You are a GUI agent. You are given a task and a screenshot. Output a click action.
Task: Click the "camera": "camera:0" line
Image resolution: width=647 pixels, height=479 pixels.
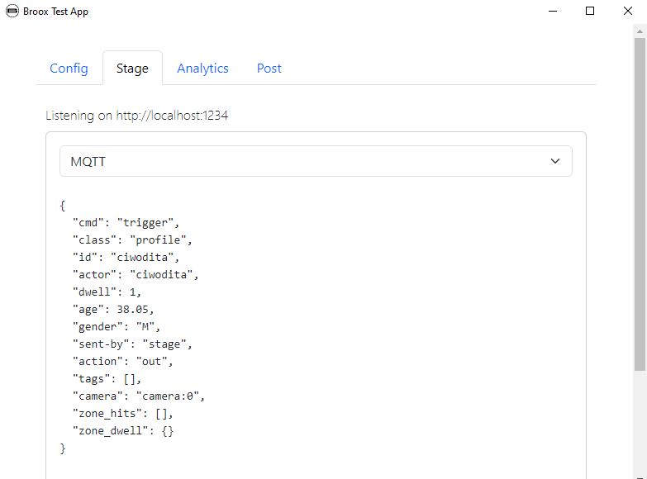point(139,396)
